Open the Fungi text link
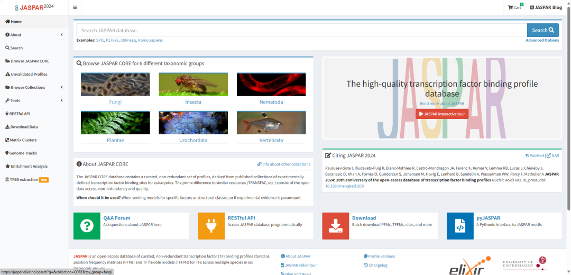 [x=115, y=102]
